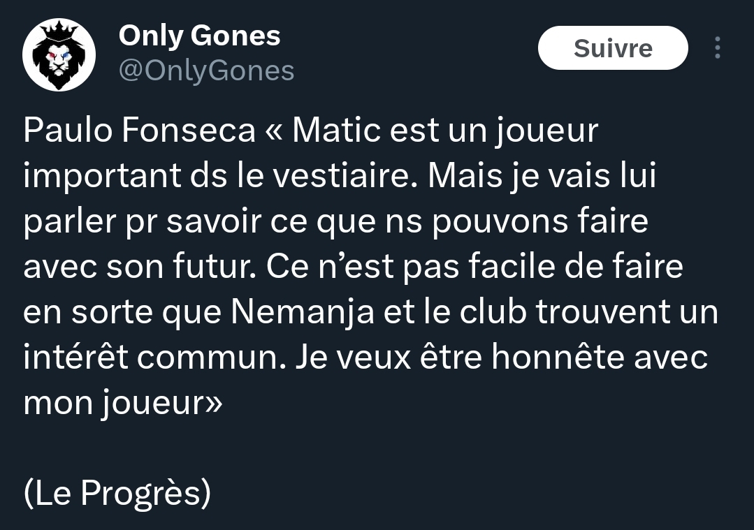The image size is (754, 530).
Task: Click the word Nemanja in the tweet
Action: [x=303, y=312]
